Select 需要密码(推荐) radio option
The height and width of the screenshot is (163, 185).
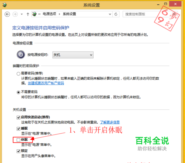pos(18,74)
